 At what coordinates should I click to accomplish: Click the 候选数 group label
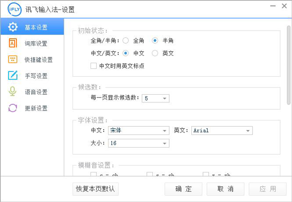click(90, 87)
